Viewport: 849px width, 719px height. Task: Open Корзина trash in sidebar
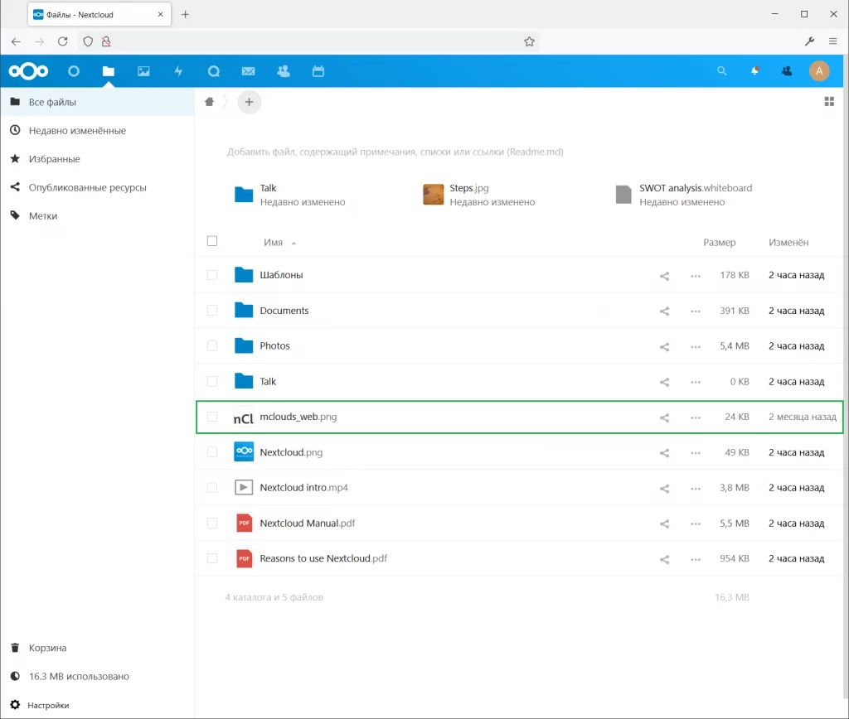98,648
